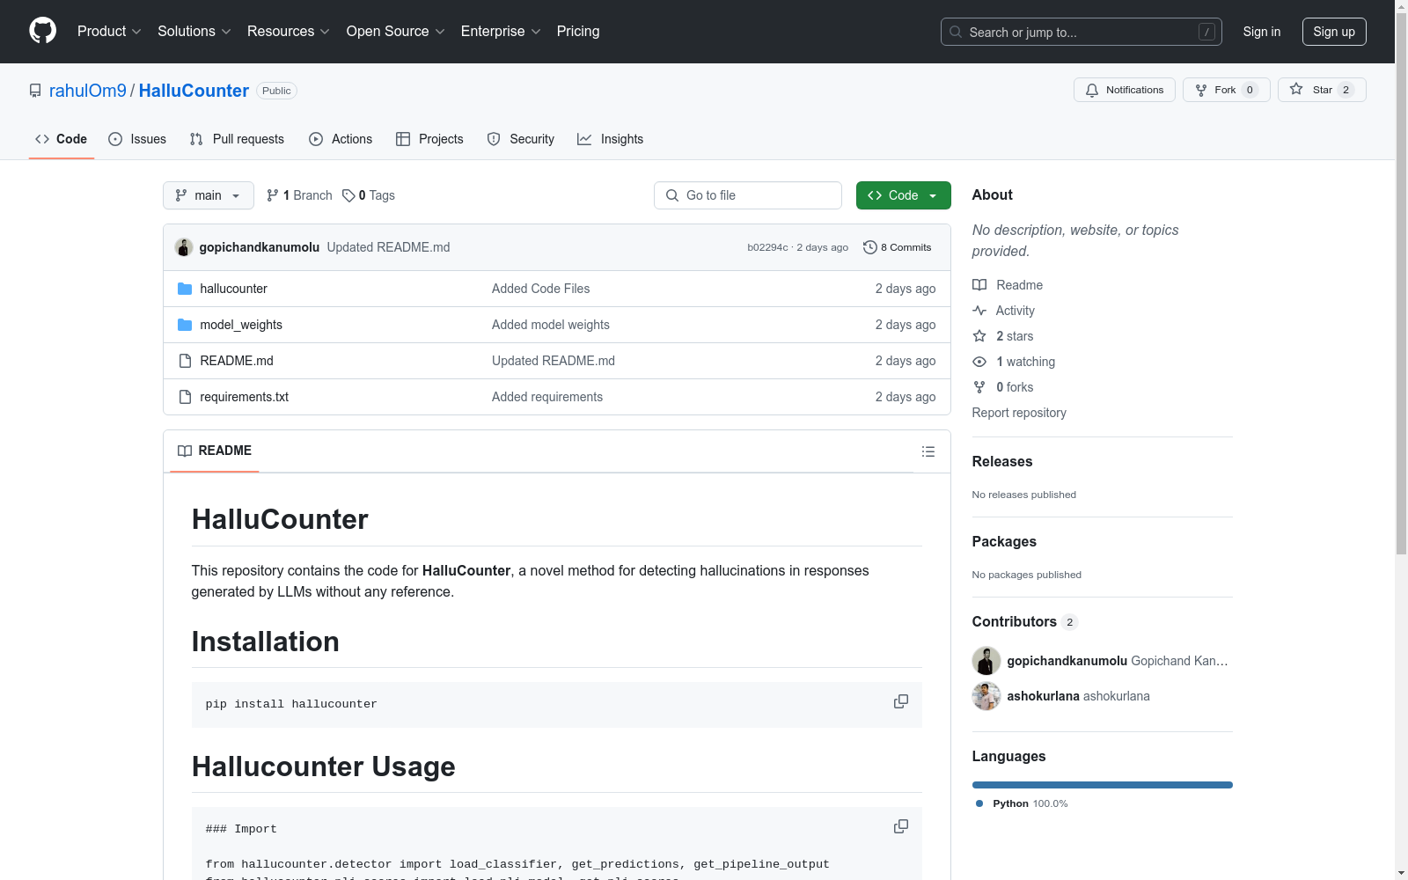This screenshot has height=880, width=1408.
Task: Open the HalluCounter repository title link
Action: point(194,91)
